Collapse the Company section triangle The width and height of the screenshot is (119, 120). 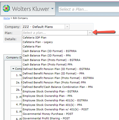13,69
